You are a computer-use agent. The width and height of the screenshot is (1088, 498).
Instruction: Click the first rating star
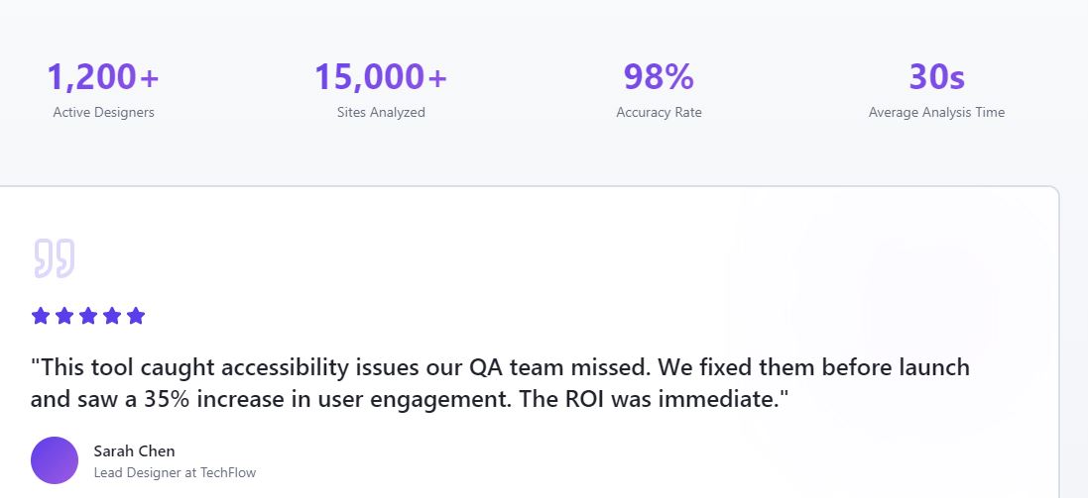pos(41,316)
